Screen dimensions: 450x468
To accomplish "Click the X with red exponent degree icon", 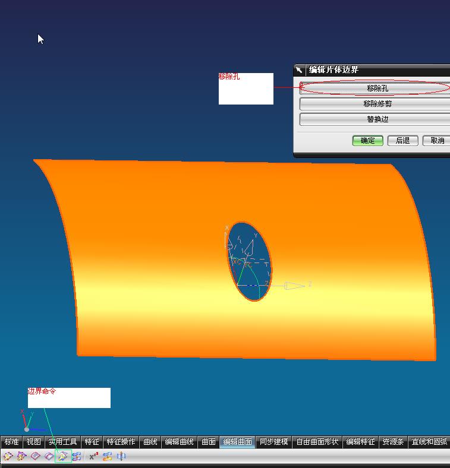I will point(94,456).
